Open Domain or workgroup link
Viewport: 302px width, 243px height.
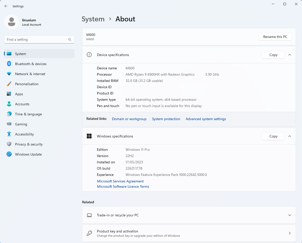click(129, 119)
